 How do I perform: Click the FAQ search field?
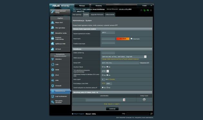click(138, 114)
